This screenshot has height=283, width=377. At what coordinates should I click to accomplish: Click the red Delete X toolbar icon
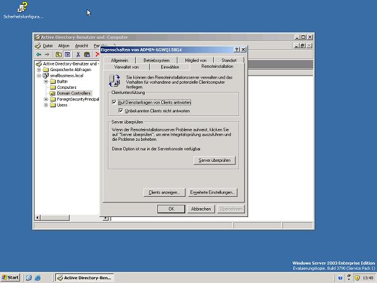97,55
